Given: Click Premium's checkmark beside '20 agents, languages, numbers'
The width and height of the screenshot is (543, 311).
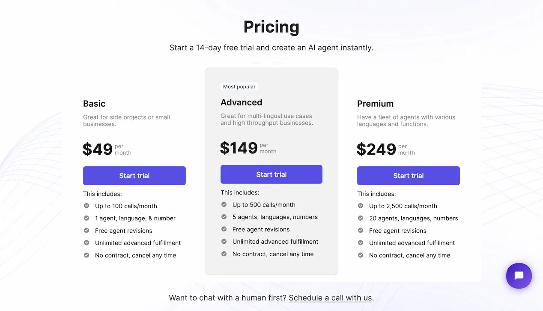Looking at the screenshot, I should 361,218.
